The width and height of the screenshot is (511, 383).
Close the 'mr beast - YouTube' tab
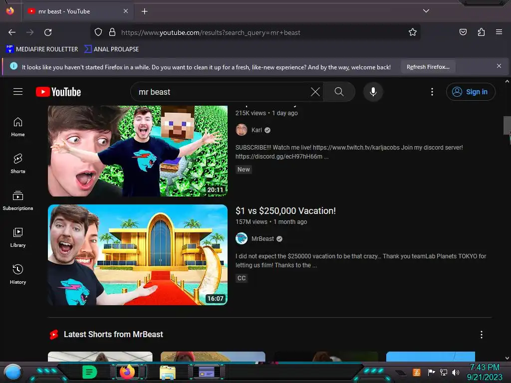(x=126, y=11)
